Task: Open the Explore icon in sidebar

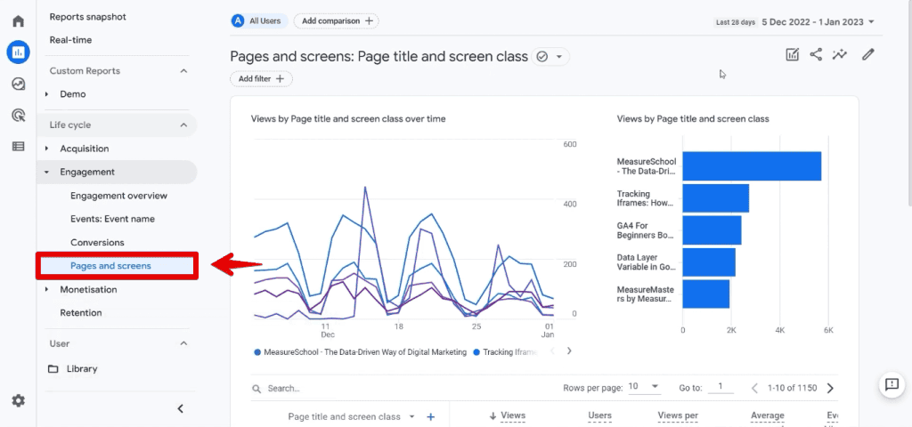Action: (18, 85)
